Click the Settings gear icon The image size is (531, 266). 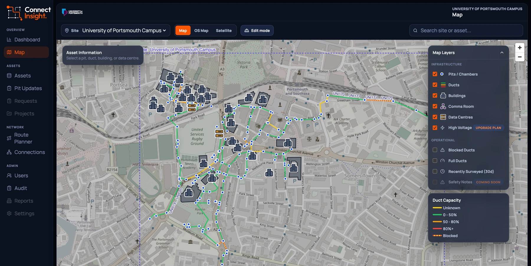(x=9, y=213)
